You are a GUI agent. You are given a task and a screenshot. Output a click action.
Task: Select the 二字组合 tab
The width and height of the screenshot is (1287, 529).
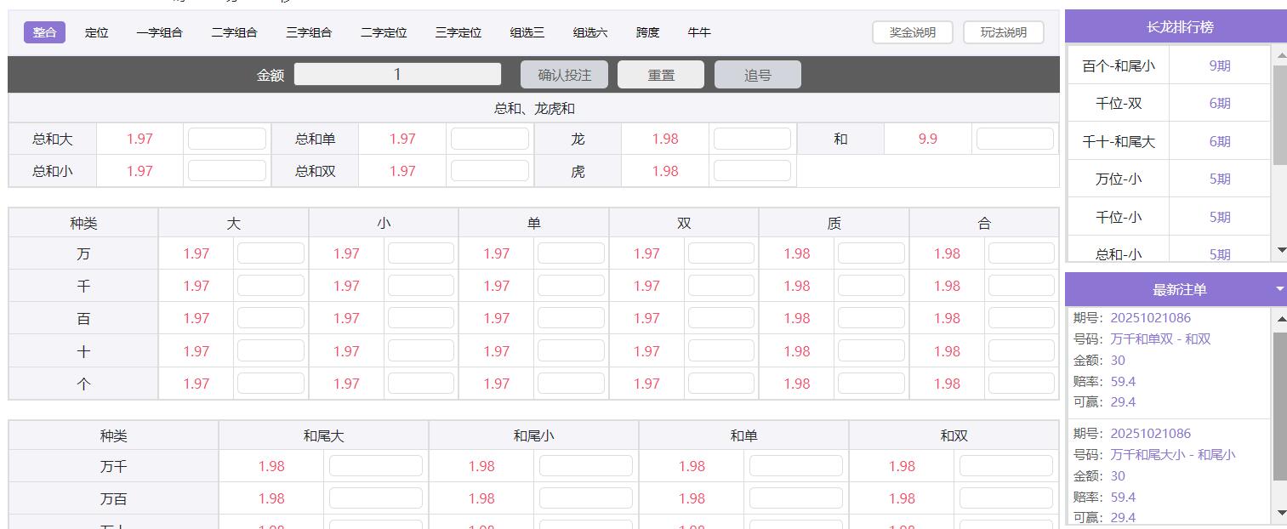(x=236, y=31)
